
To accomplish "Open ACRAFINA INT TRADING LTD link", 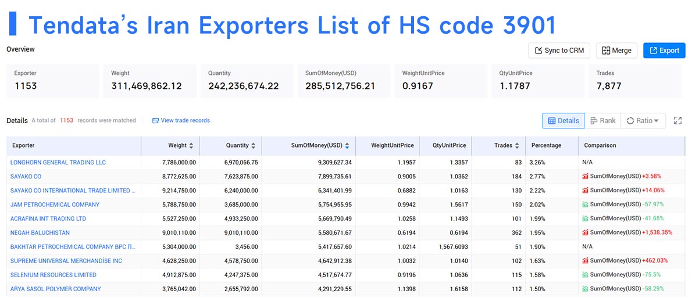I will tap(48, 218).
